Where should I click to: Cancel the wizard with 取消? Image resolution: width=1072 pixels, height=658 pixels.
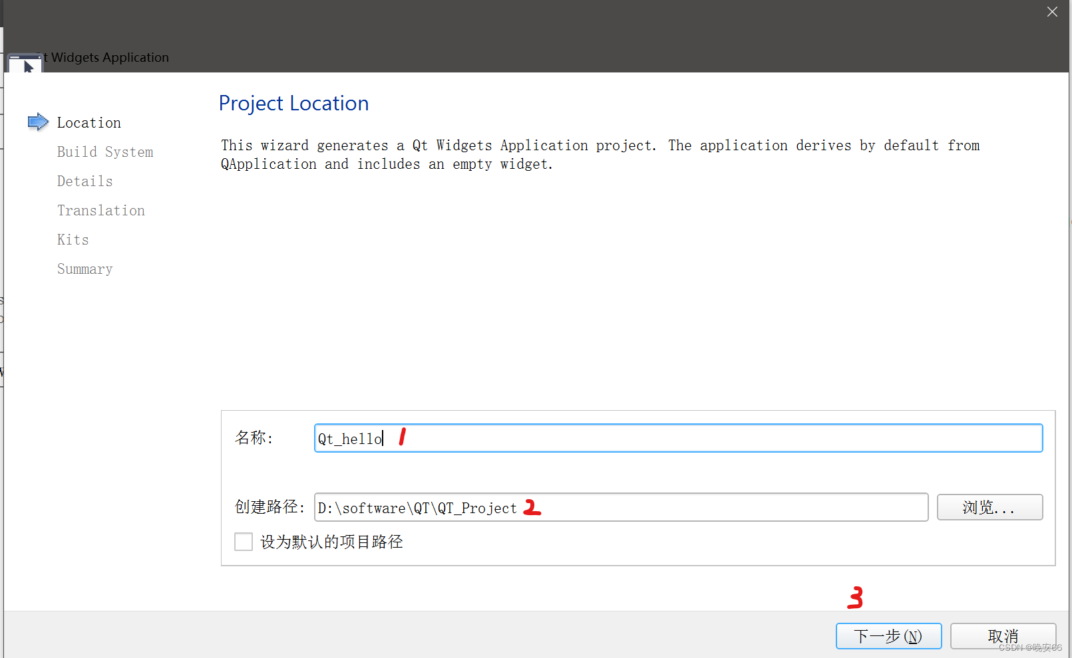point(1003,636)
